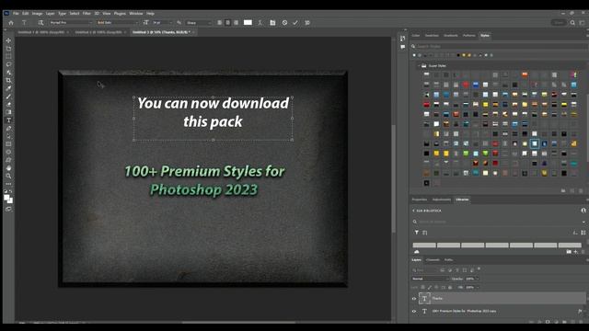This screenshot has width=589, height=331.
Task: Open the Edit Toolbar three-dots button
Action: (8, 184)
